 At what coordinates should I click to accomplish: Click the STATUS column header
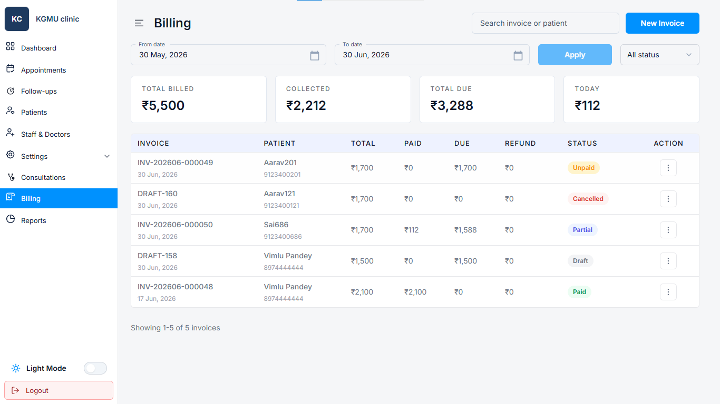(x=582, y=143)
